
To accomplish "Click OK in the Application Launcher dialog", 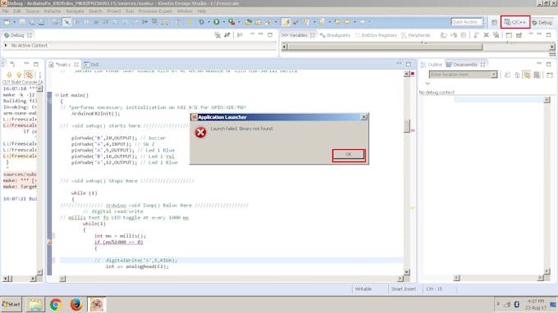I will (349, 155).
